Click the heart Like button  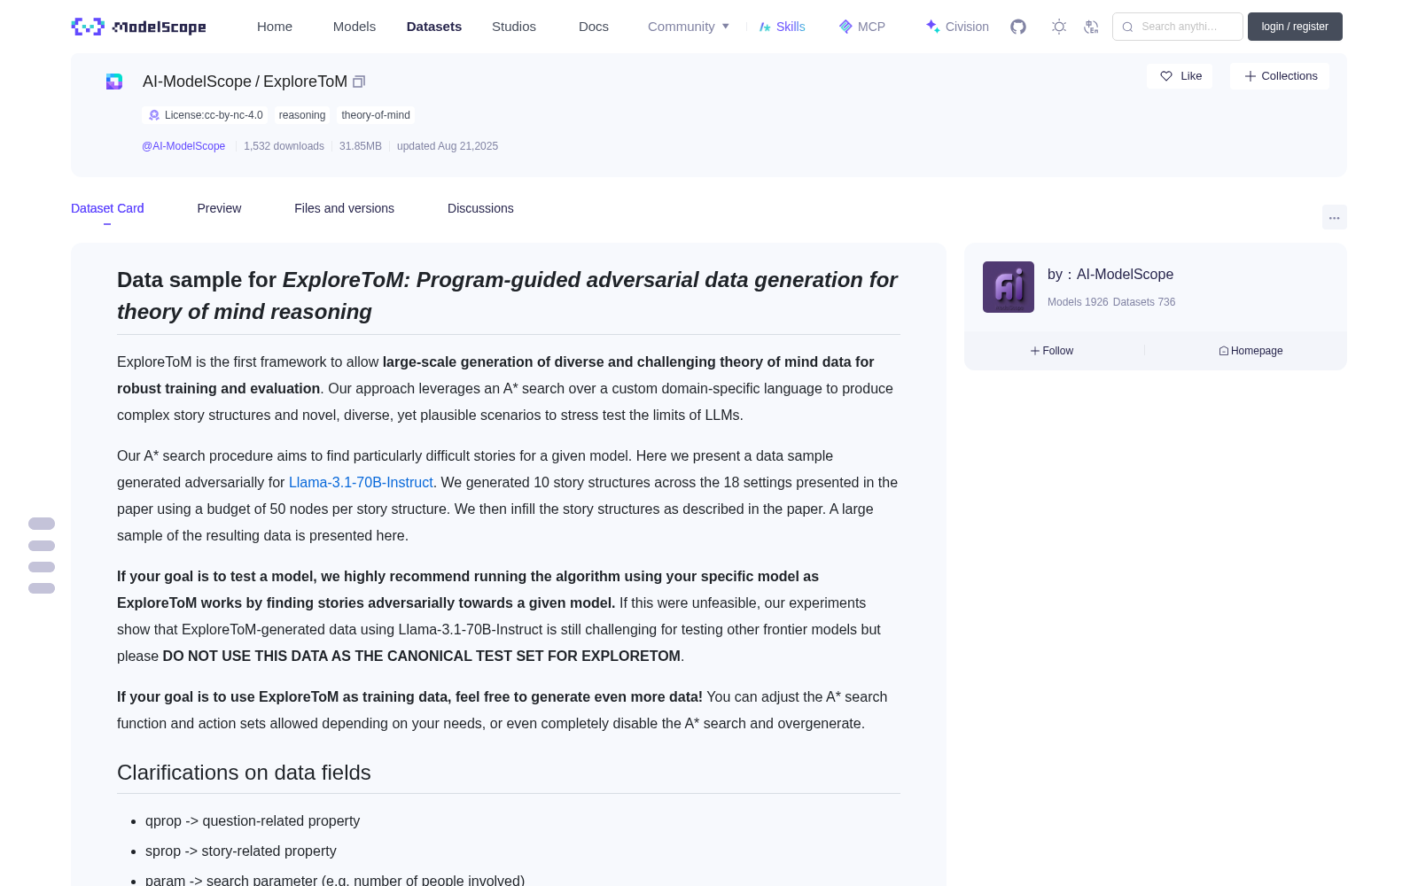(1180, 76)
